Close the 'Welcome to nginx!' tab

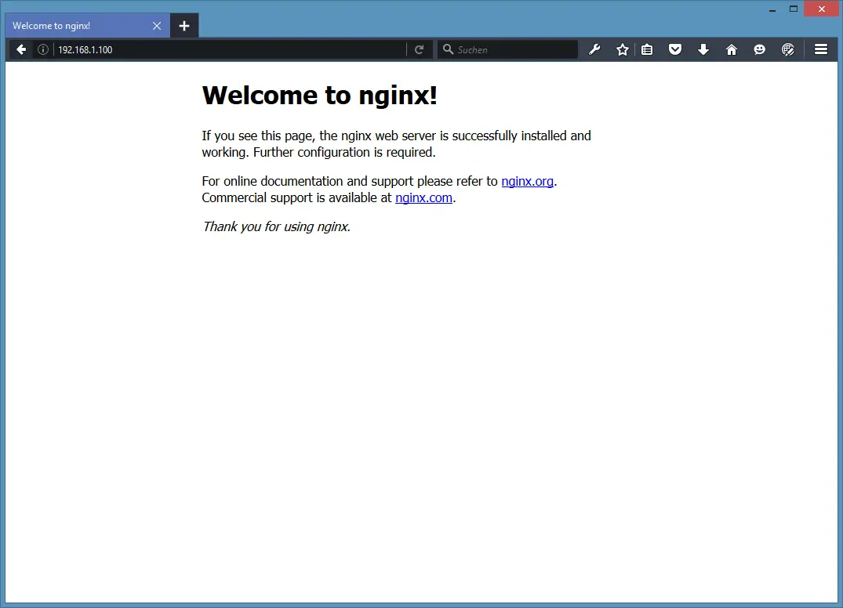pyautogui.click(x=157, y=26)
